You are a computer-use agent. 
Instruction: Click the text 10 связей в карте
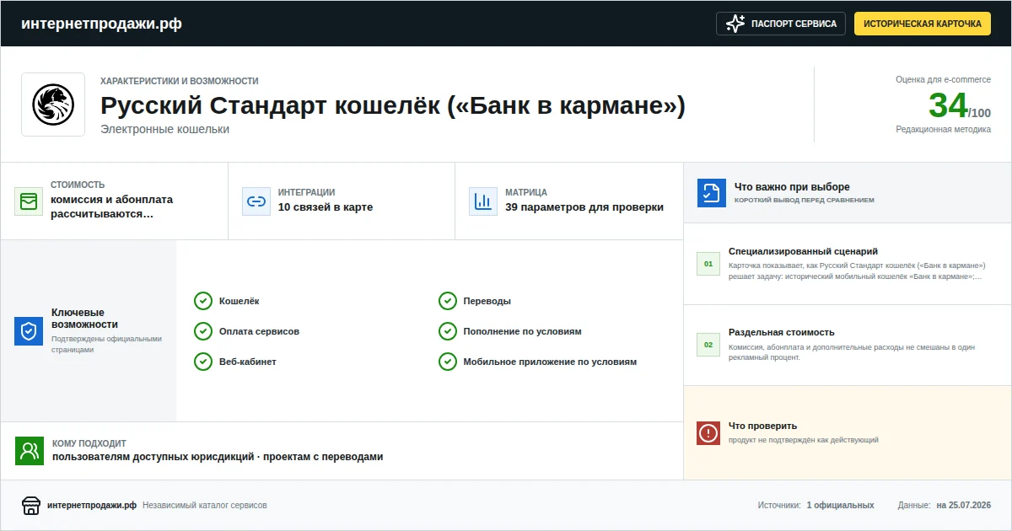[x=326, y=207]
